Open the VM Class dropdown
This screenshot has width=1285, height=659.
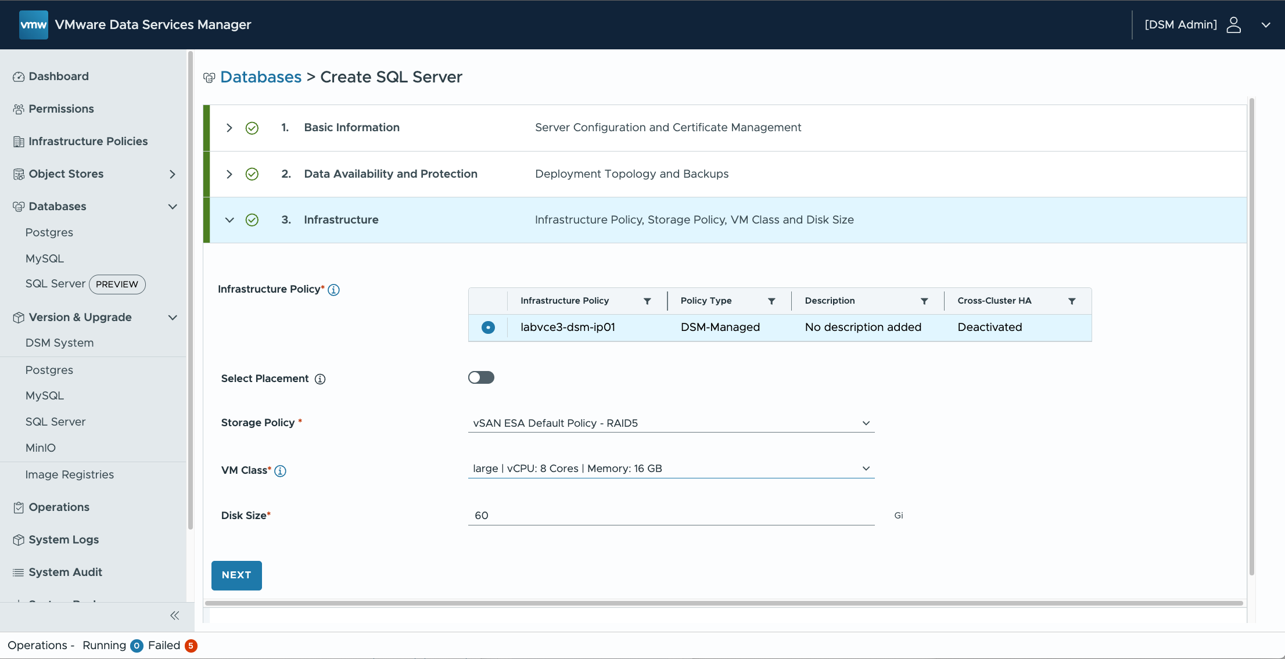671,469
